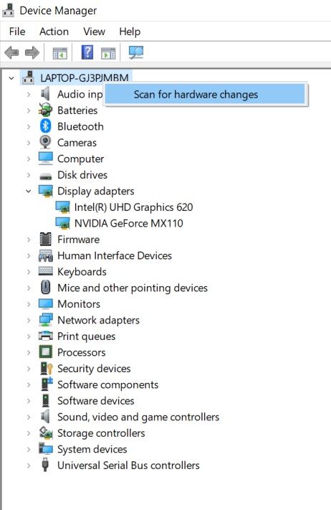Expand the Keyboards category arrow
The width and height of the screenshot is (331, 510).
point(29,272)
